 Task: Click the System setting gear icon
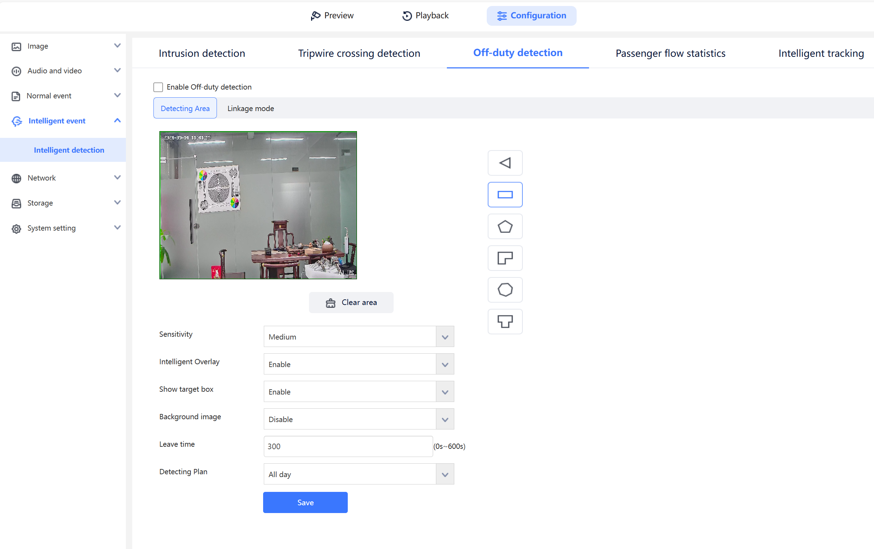pyautogui.click(x=16, y=228)
